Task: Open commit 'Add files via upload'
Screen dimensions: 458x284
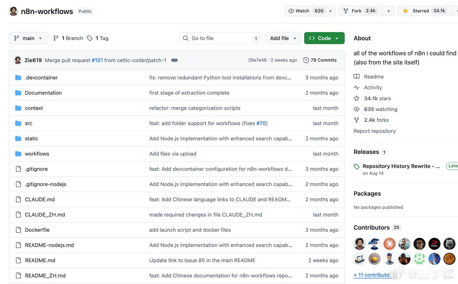Action: (173, 154)
